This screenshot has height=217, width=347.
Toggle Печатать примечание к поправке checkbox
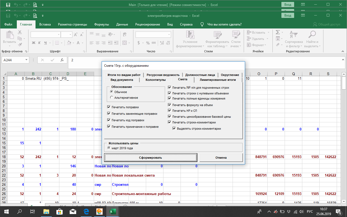pos(109,127)
